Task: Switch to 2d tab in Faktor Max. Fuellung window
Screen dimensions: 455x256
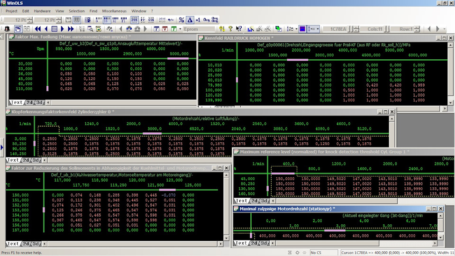Action: coord(29,102)
